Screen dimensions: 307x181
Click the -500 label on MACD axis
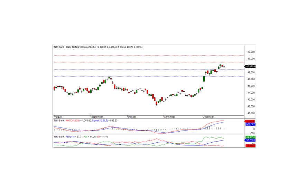253,133
